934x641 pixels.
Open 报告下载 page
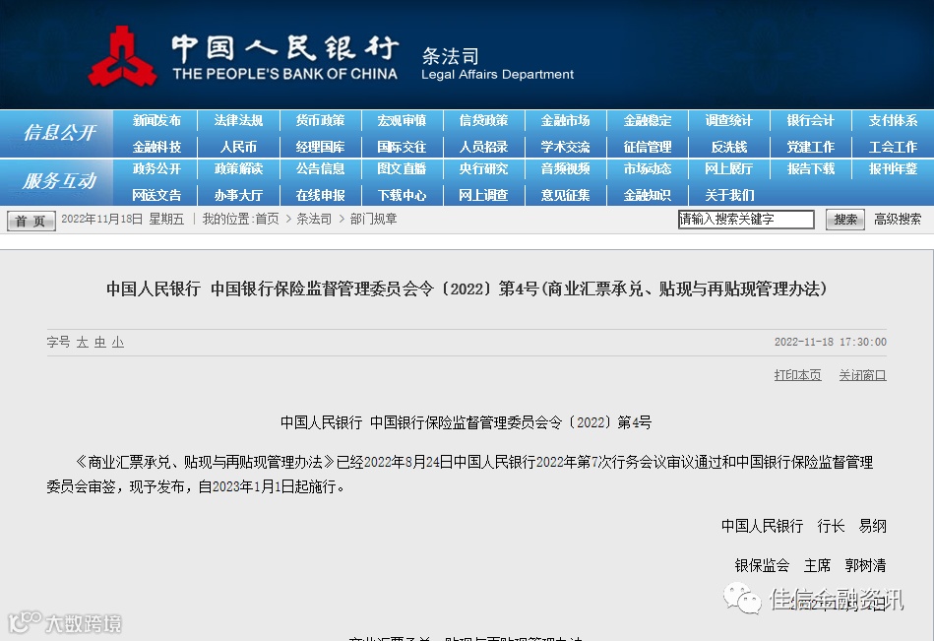[810, 168]
